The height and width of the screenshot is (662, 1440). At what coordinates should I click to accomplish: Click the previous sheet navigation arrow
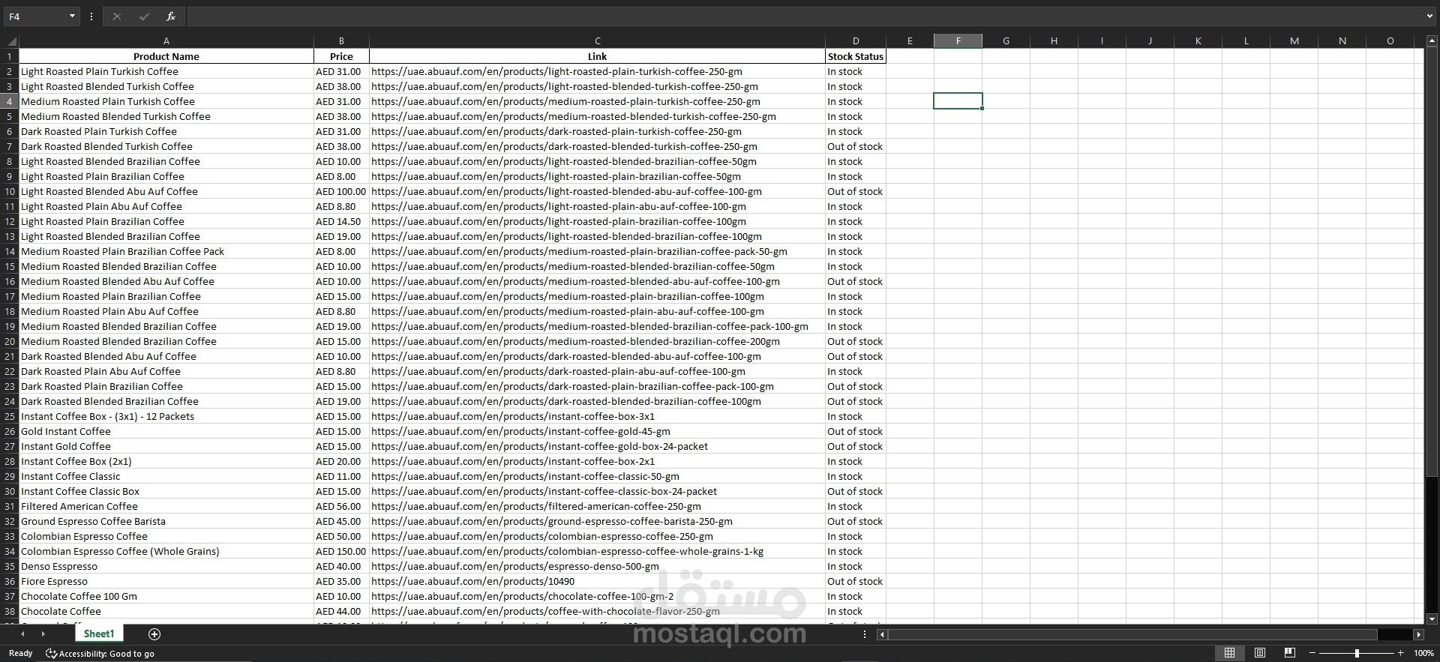coord(22,634)
